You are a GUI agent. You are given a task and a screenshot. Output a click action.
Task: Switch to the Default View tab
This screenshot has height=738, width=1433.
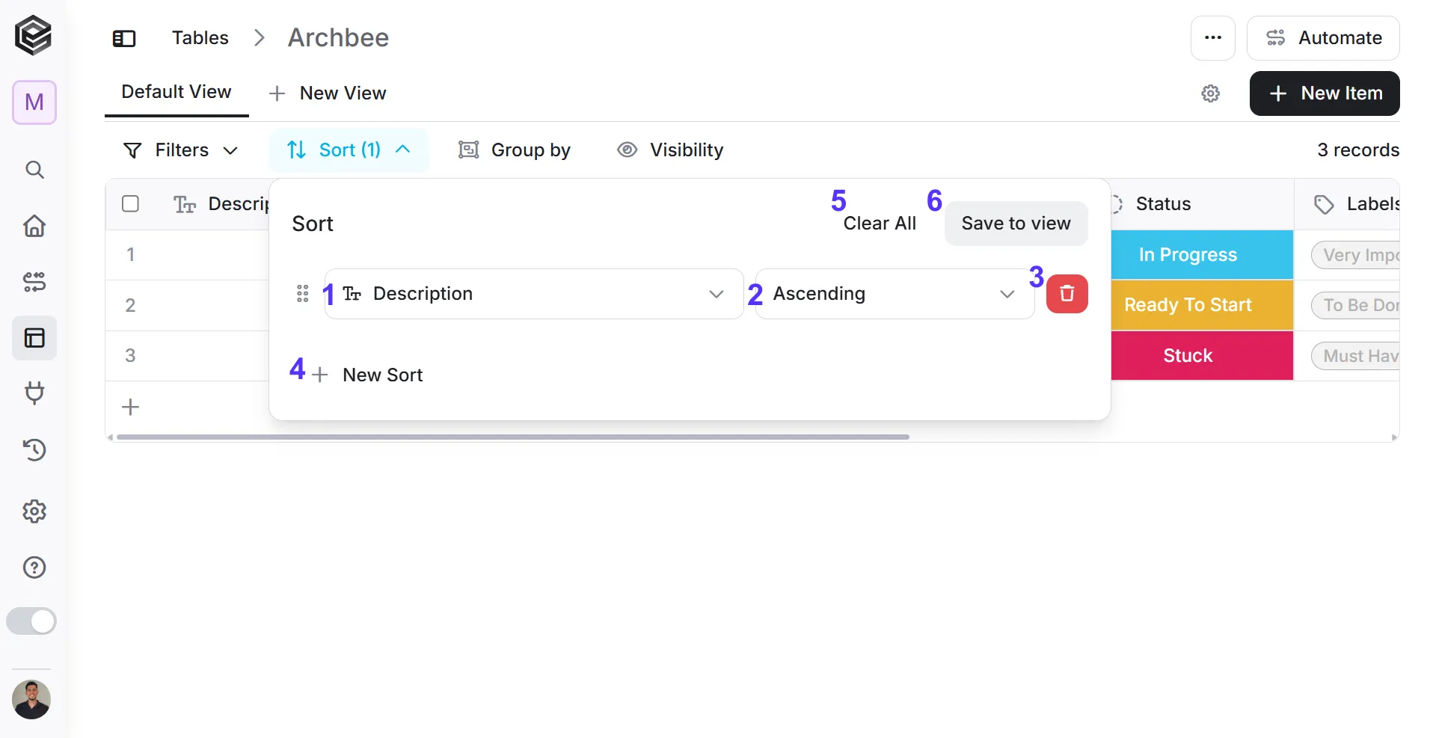pos(177,92)
